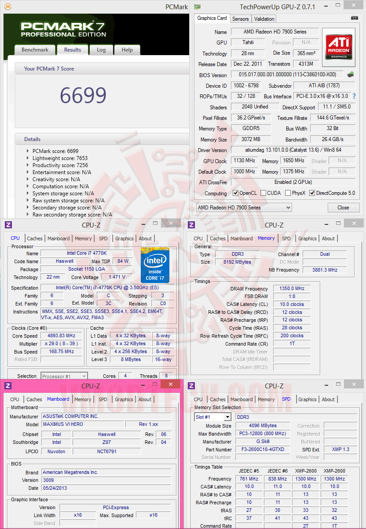Click the Intel Core i7 4770K name field
This screenshot has height=529, width=366.
(x=87, y=253)
